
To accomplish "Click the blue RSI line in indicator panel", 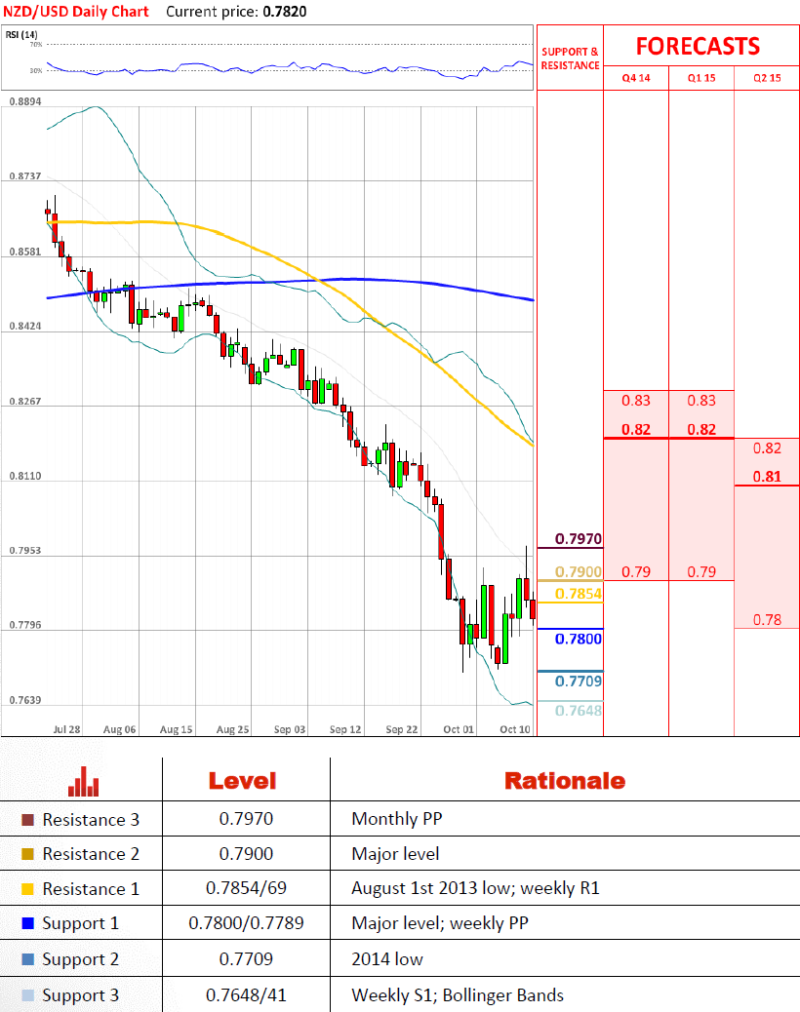I will click(291, 67).
